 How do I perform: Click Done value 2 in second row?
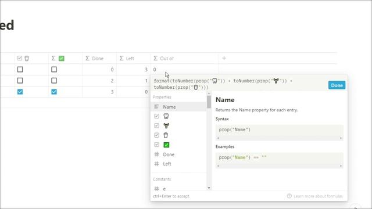[x=112, y=81]
